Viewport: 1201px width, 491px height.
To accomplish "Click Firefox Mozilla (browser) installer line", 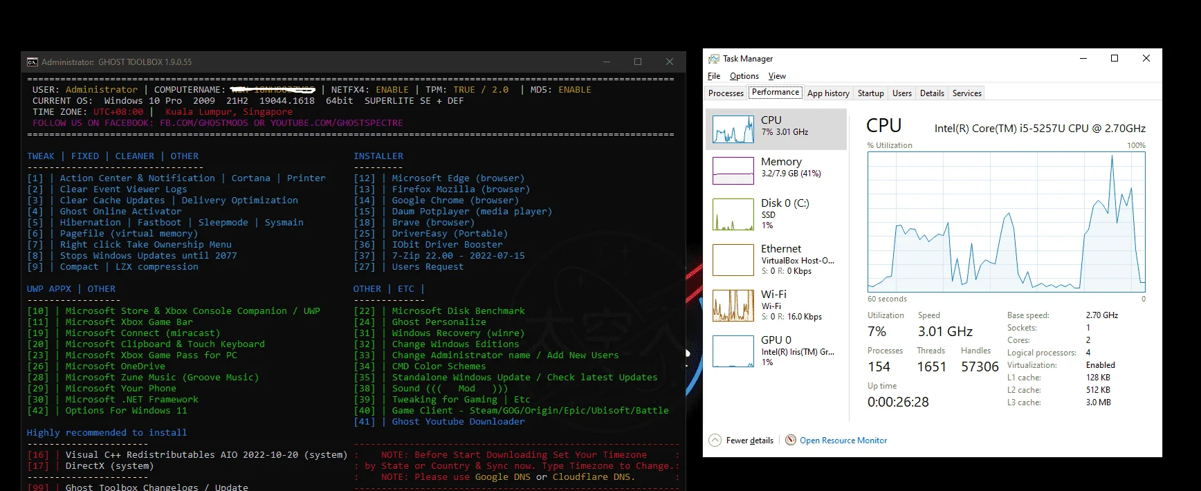I will pos(442,189).
